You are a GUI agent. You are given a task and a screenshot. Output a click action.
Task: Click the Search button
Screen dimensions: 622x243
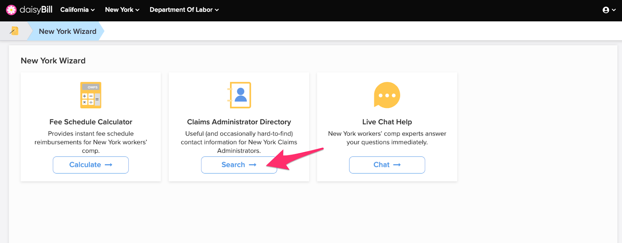click(239, 165)
